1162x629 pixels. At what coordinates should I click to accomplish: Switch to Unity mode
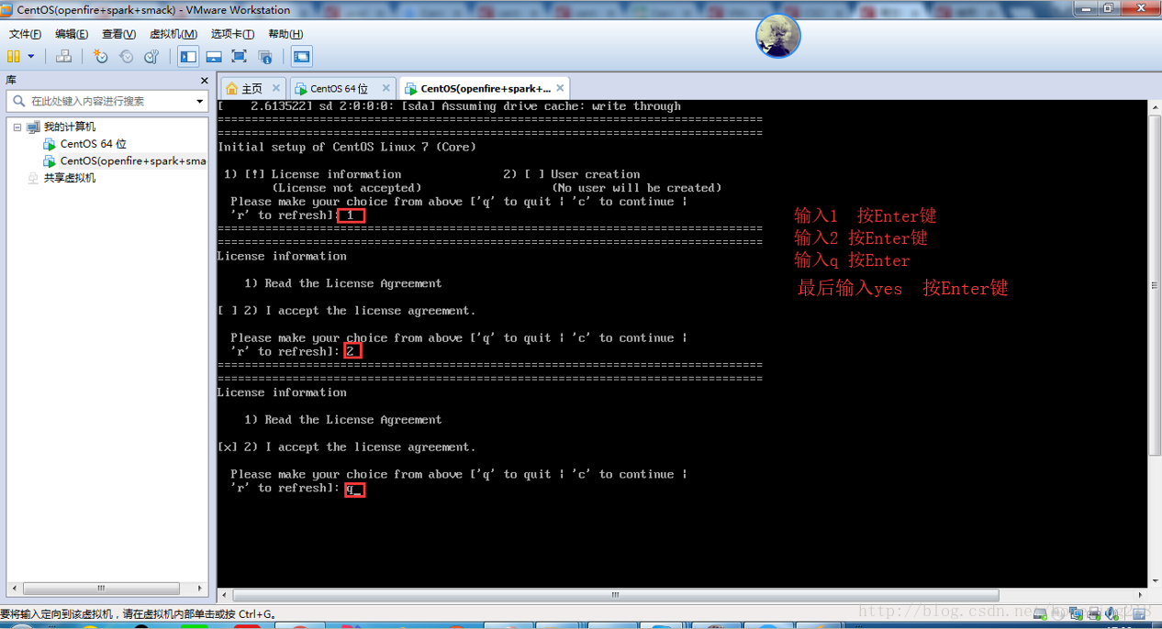coord(265,57)
